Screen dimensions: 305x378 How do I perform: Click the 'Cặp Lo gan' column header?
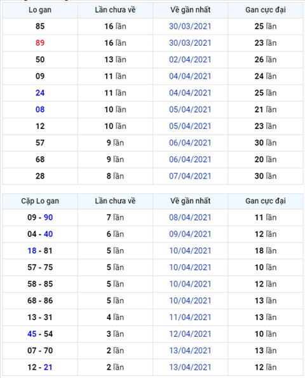[x=40, y=201]
